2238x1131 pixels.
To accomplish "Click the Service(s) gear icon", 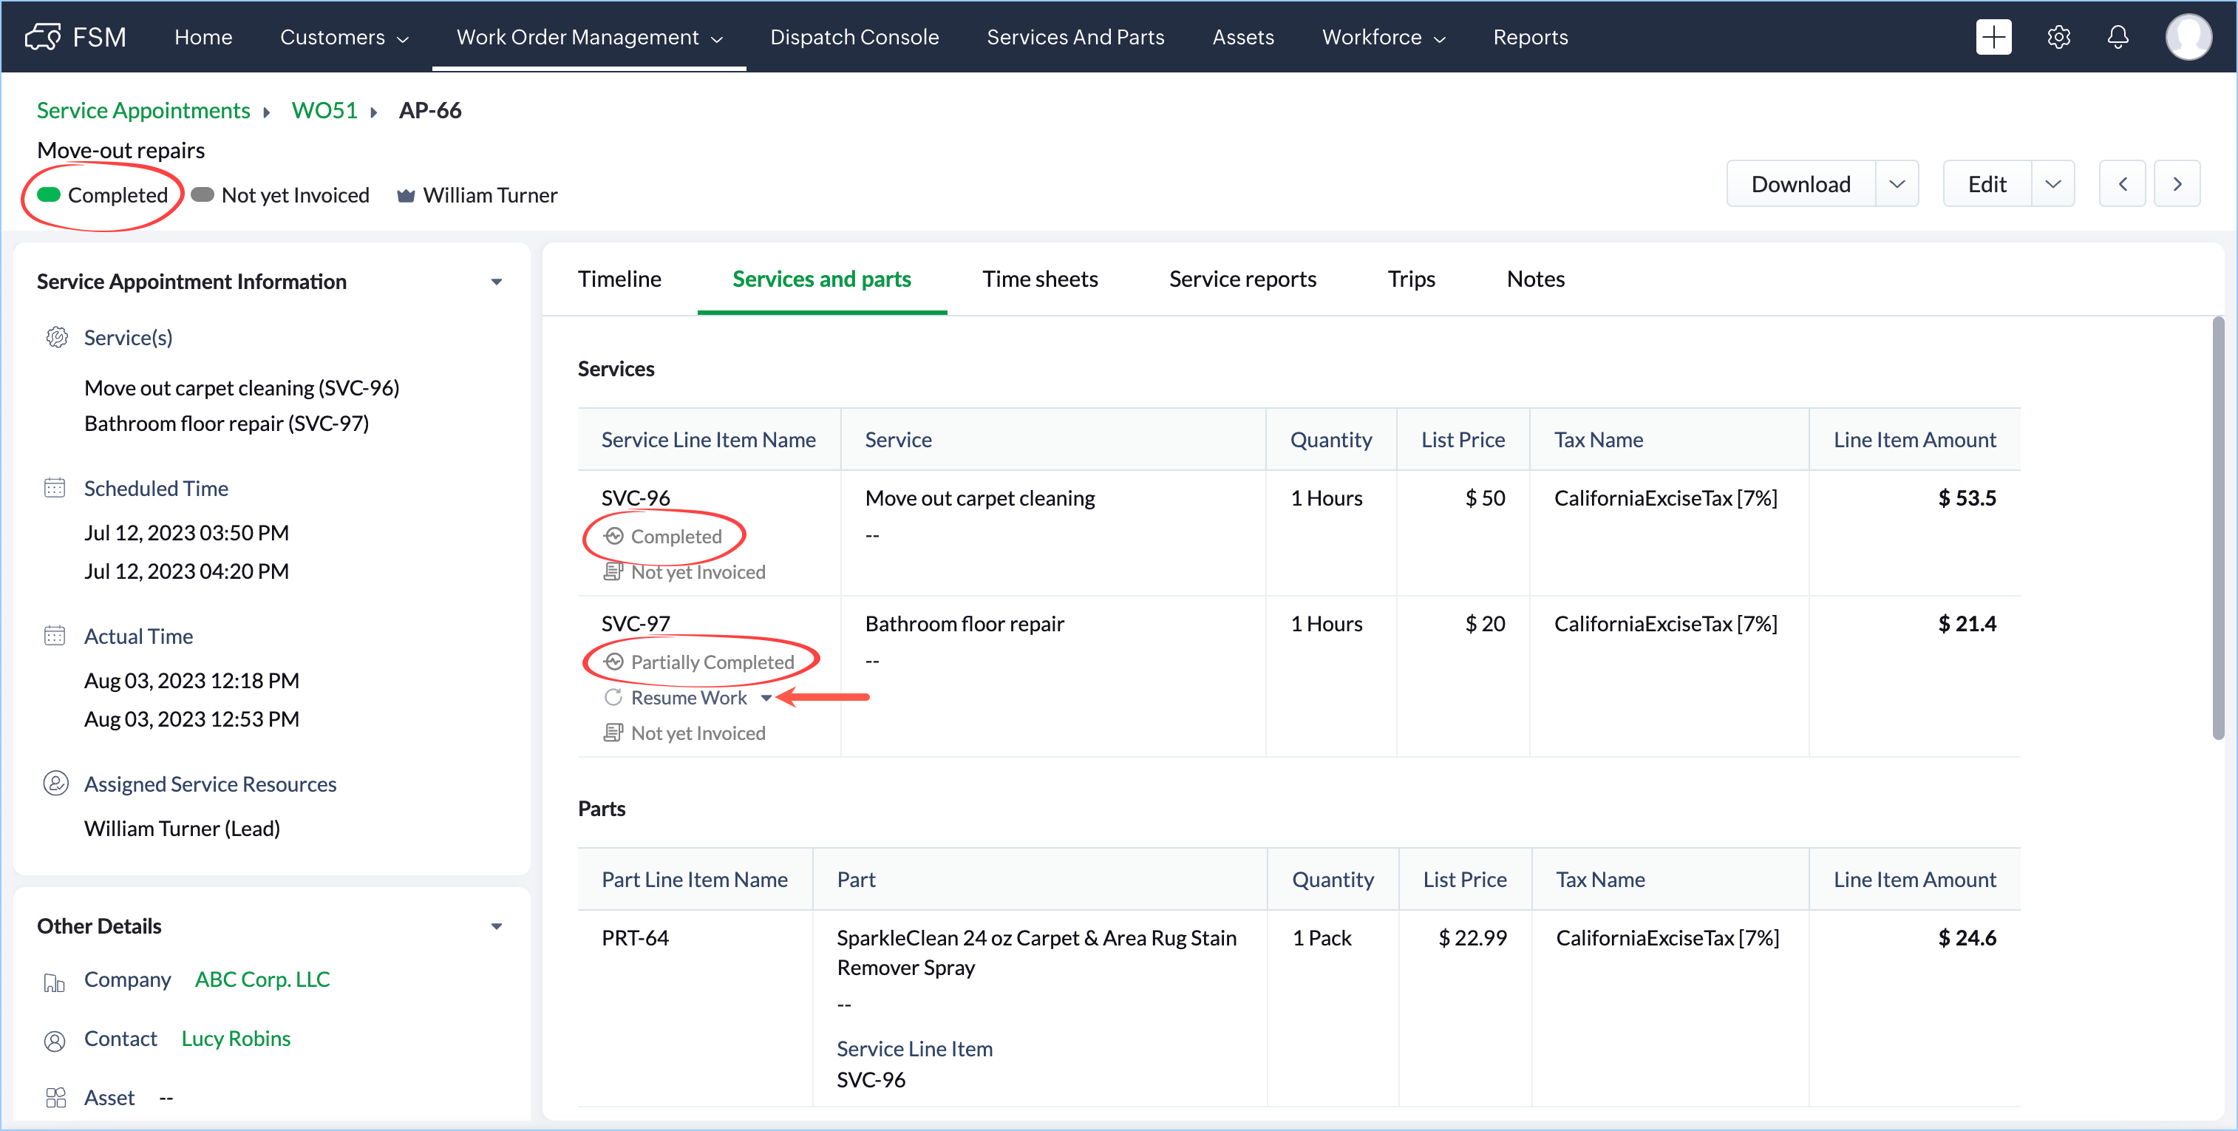I will (56, 337).
